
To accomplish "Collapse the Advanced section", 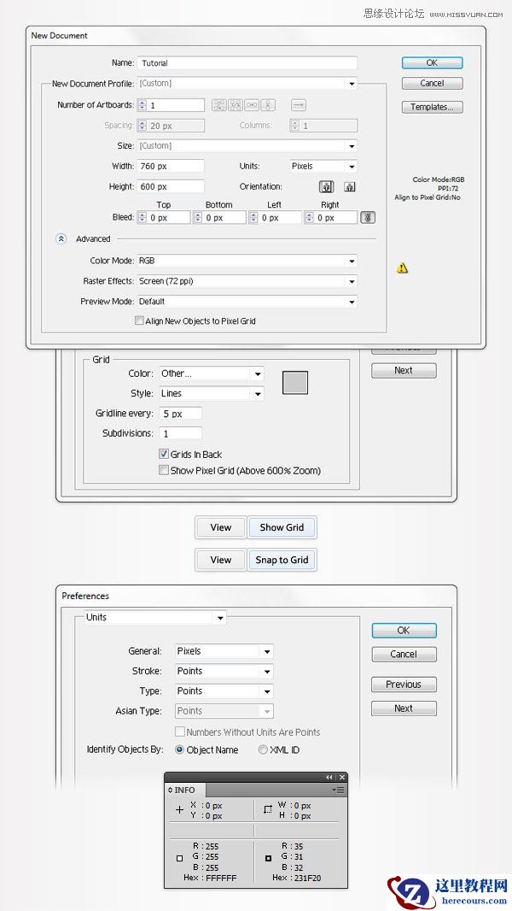I will coord(61,238).
